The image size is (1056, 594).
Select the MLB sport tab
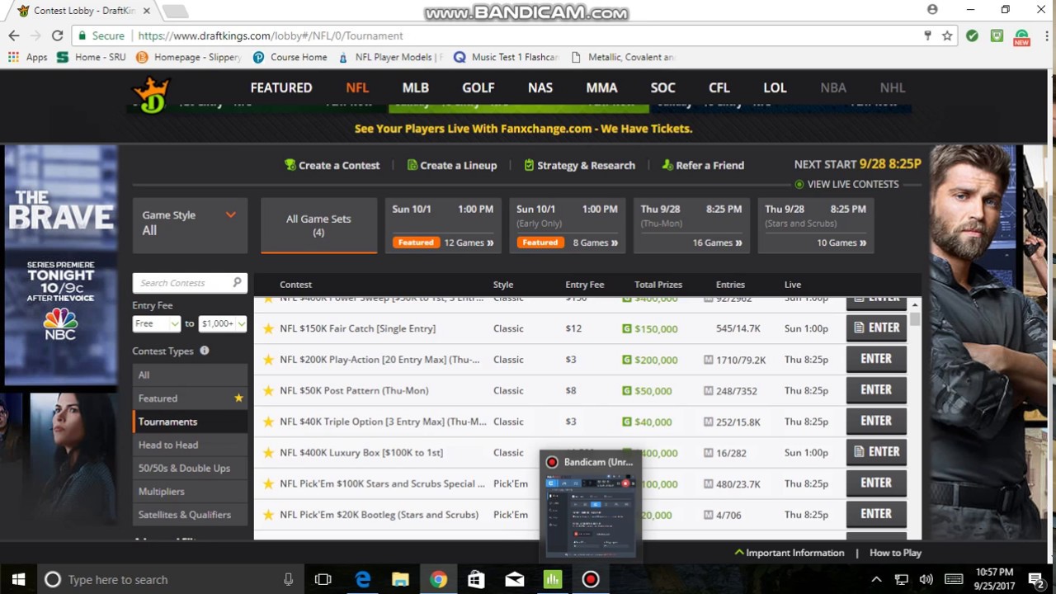click(415, 87)
